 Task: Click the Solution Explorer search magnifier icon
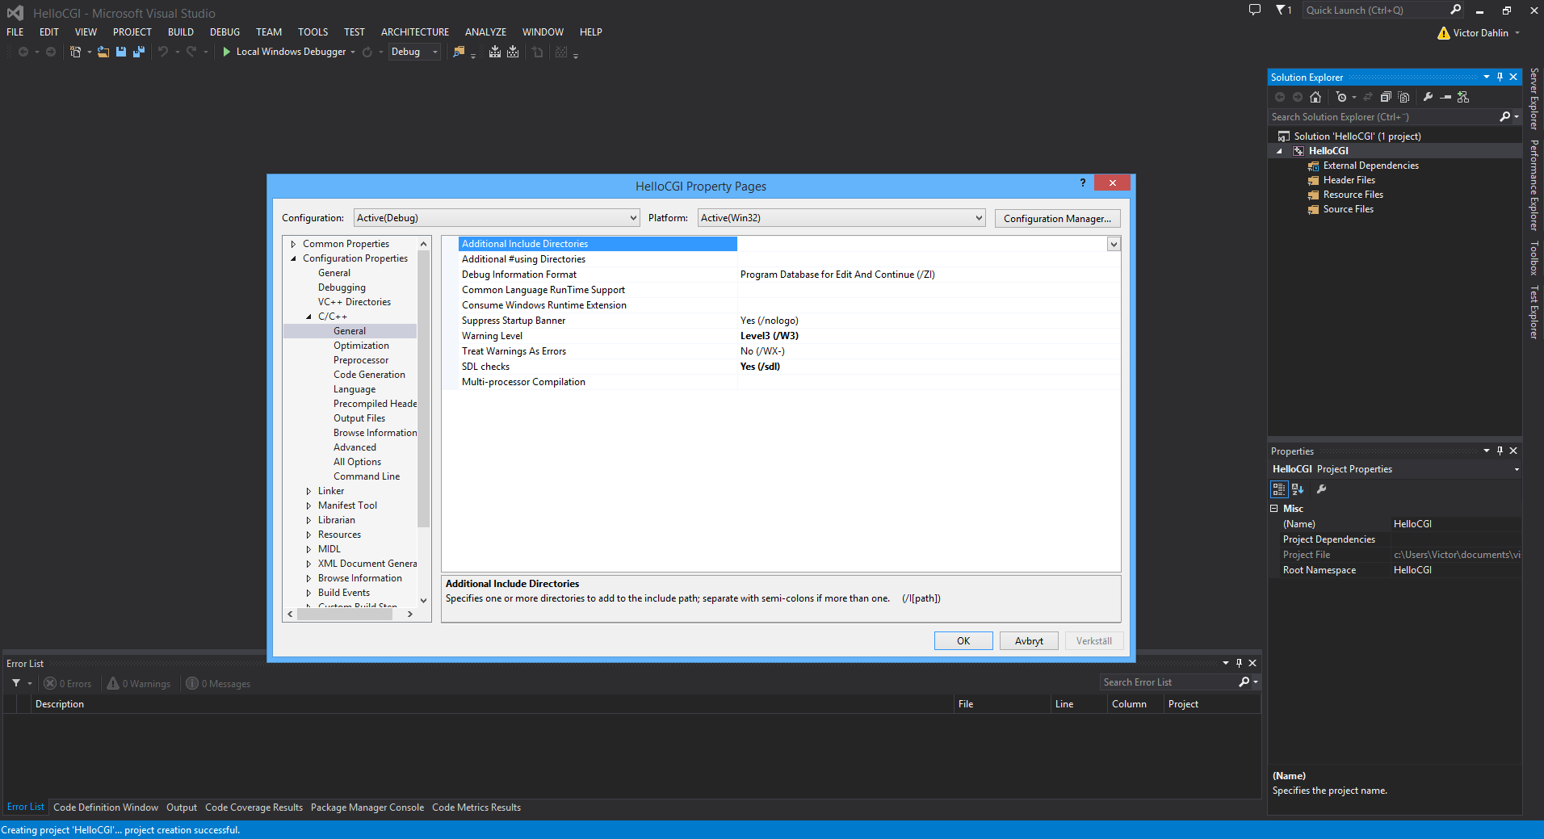tap(1505, 117)
